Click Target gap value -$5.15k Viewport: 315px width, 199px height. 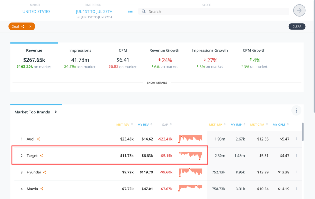[166, 156]
